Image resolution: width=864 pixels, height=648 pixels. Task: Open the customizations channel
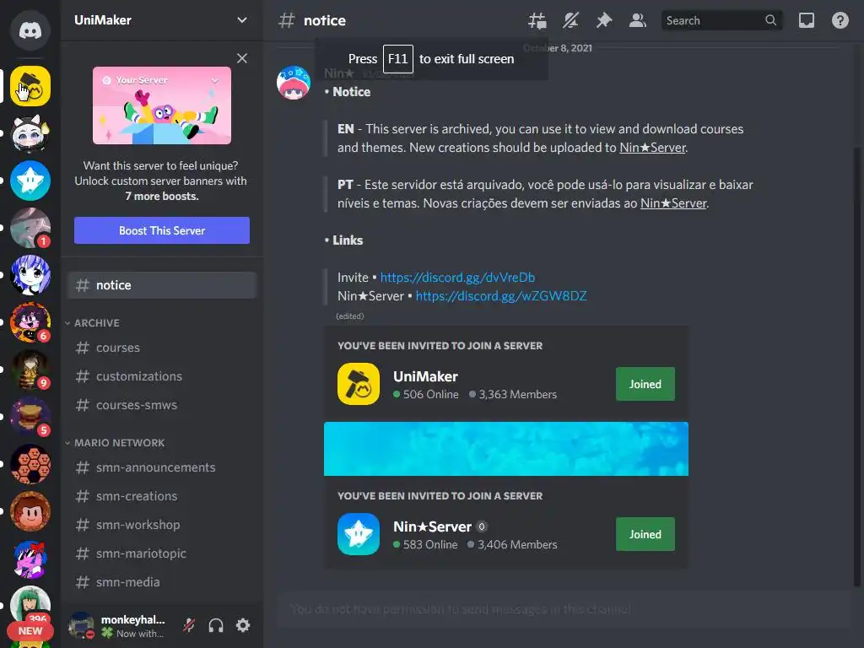[162, 376]
